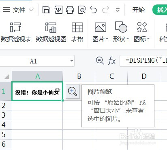Click the 形状 shapes icon

[x=121, y=27]
